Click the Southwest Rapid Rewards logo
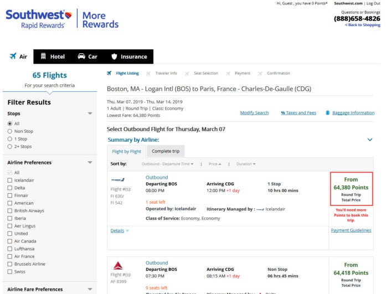 39,19
